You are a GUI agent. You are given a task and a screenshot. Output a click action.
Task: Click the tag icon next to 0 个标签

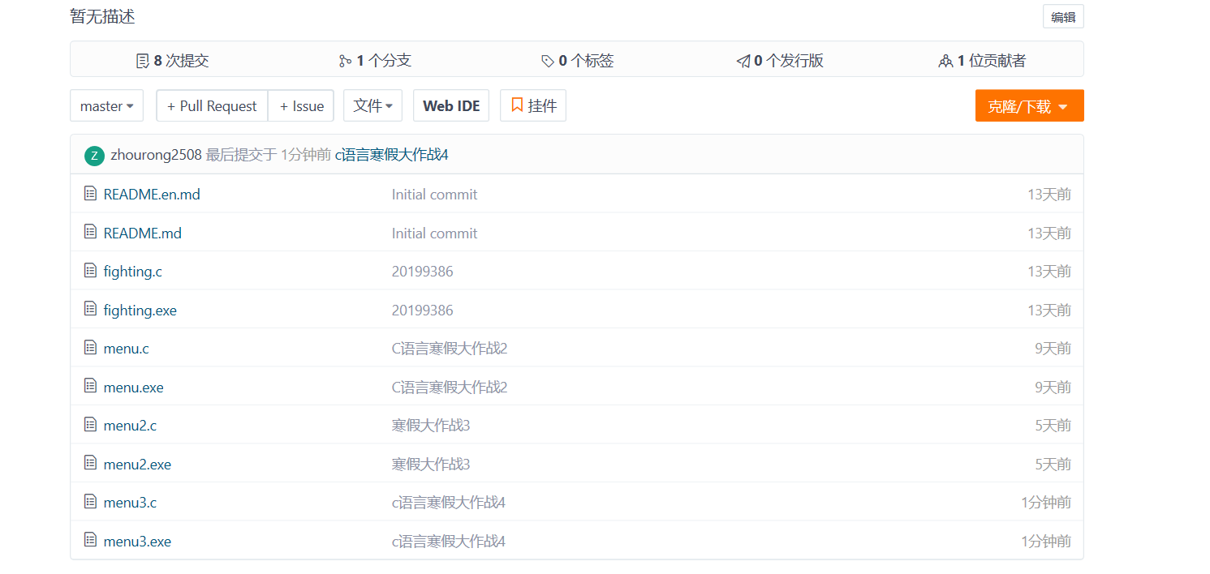tap(548, 61)
